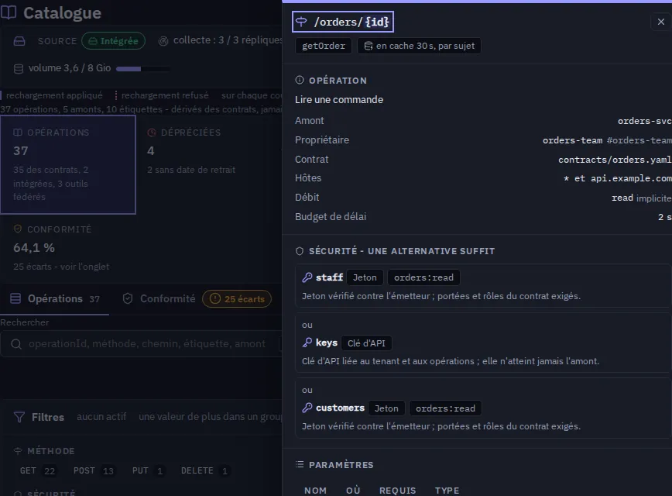Toggle the POST method filter
Viewport: 672px width, 496px height.
(94, 470)
